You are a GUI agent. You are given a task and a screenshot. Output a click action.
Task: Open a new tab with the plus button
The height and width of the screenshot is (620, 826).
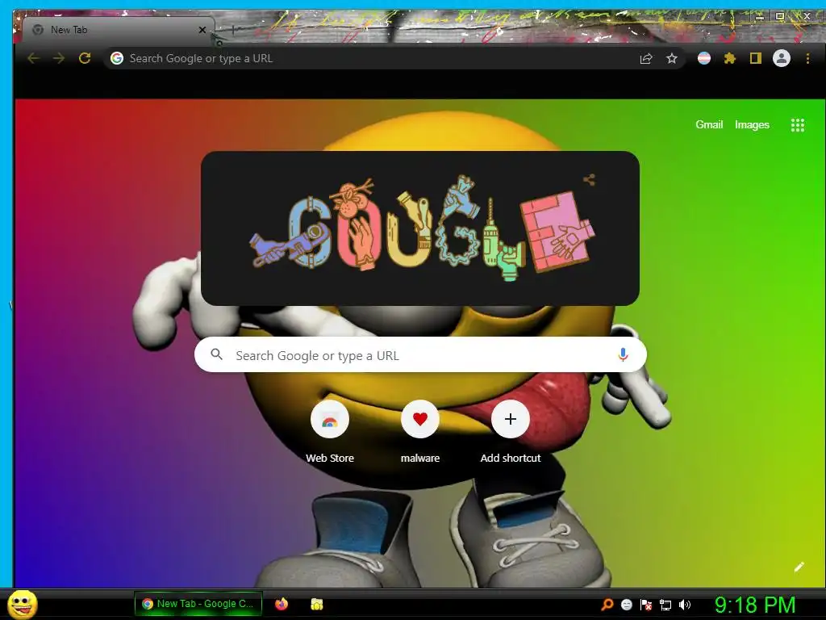(232, 30)
